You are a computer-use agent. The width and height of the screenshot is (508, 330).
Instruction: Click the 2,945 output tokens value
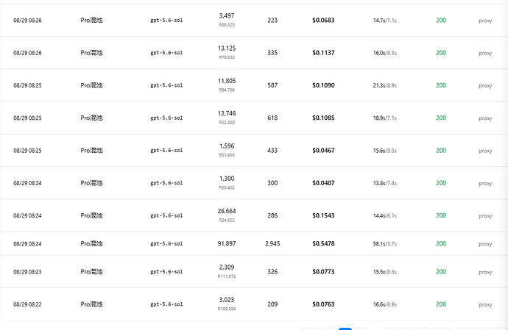[x=272, y=243]
